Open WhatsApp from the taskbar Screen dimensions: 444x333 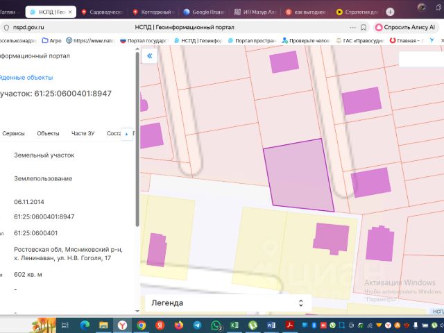pyautogui.click(x=216, y=325)
